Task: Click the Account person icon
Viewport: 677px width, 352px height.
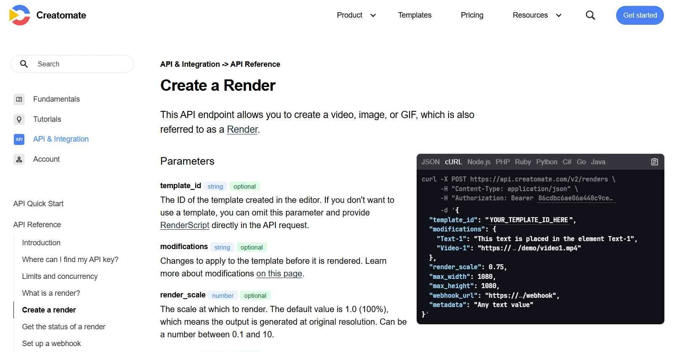Action: pyautogui.click(x=19, y=159)
